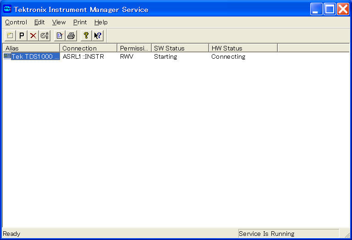Click the Connection column header
The width and height of the screenshot is (352, 240).
tap(88, 48)
